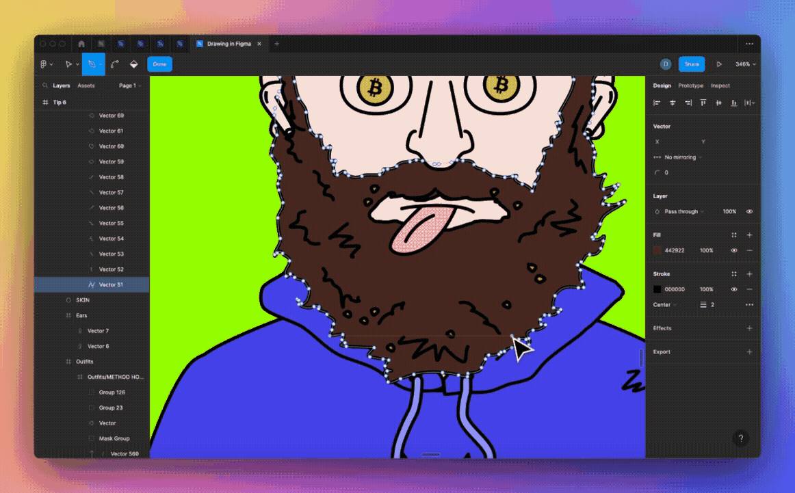Open distribute spacing dropdown icon

click(x=750, y=103)
